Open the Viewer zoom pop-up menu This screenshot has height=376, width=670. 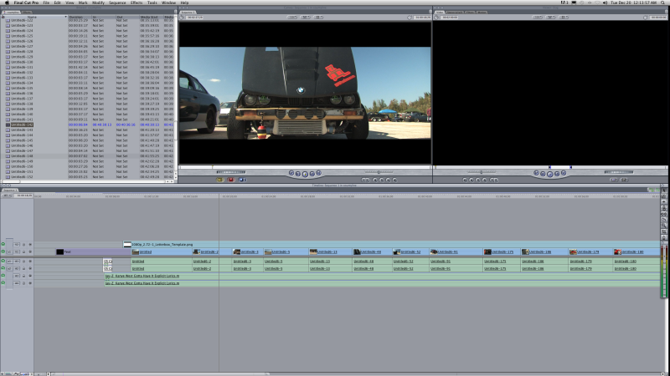pyautogui.click(x=538, y=18)
